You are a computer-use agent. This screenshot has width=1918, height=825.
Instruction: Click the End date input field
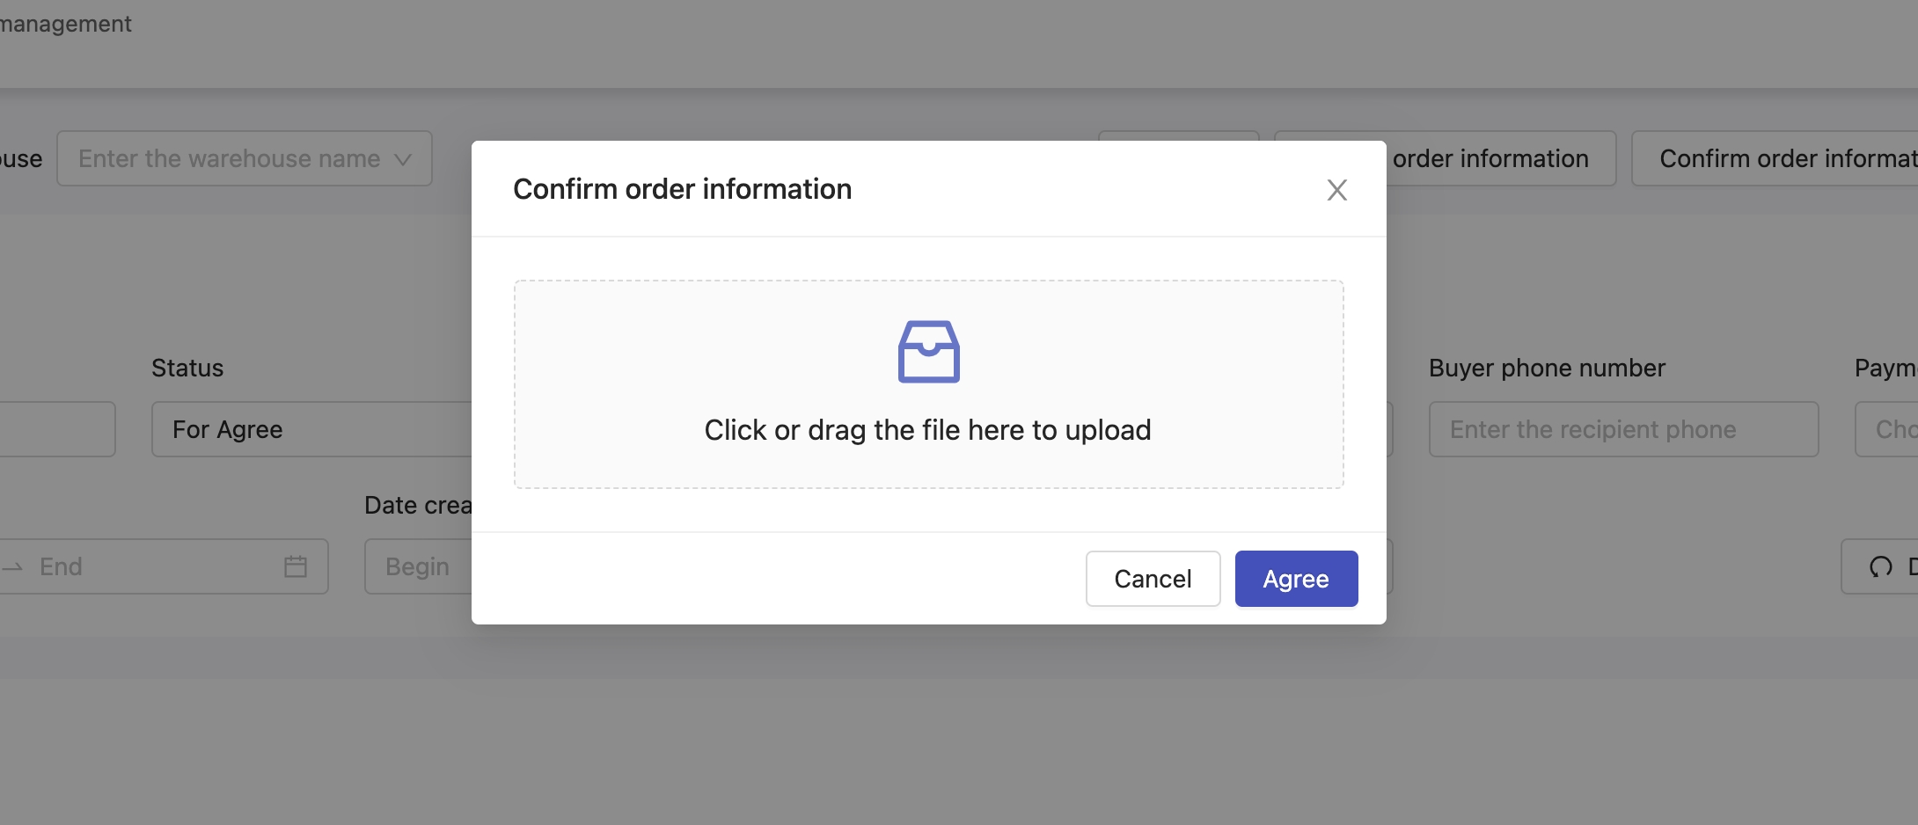(150, 566)
